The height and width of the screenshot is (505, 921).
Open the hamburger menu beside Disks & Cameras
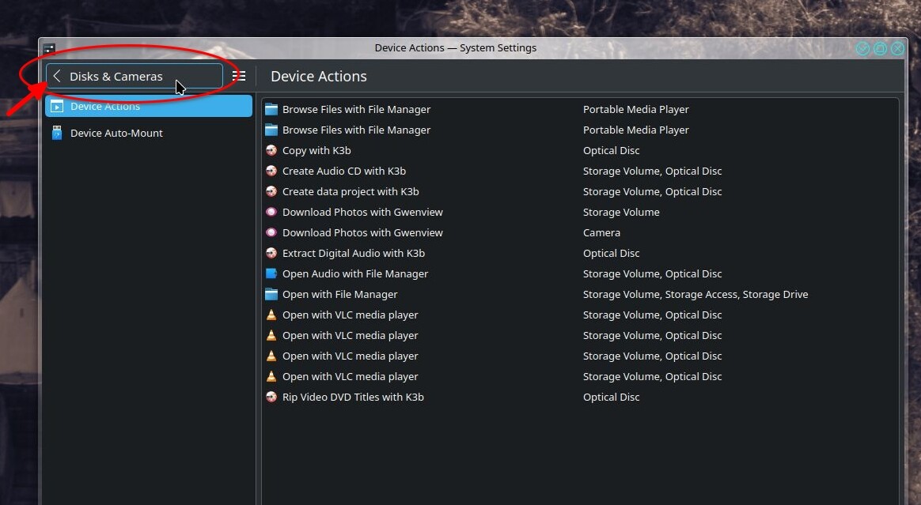click(x=239, y=76)
